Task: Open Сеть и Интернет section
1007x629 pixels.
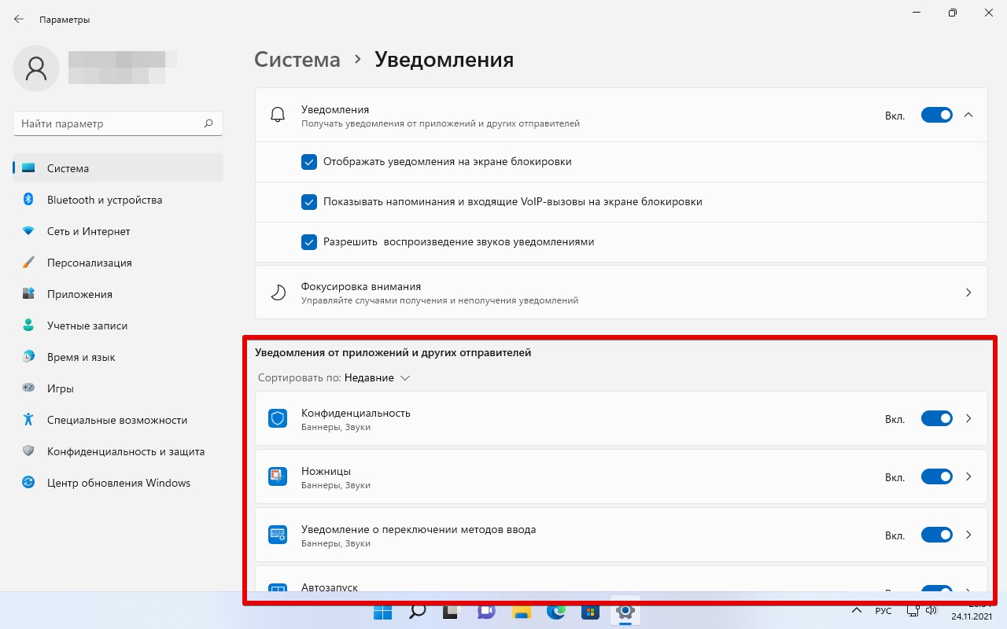Action: (118, 231)
